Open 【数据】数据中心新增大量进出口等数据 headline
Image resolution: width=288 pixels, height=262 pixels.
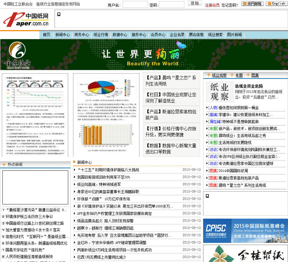[171, 149]
